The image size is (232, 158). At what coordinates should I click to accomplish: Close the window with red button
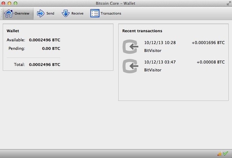3,3
